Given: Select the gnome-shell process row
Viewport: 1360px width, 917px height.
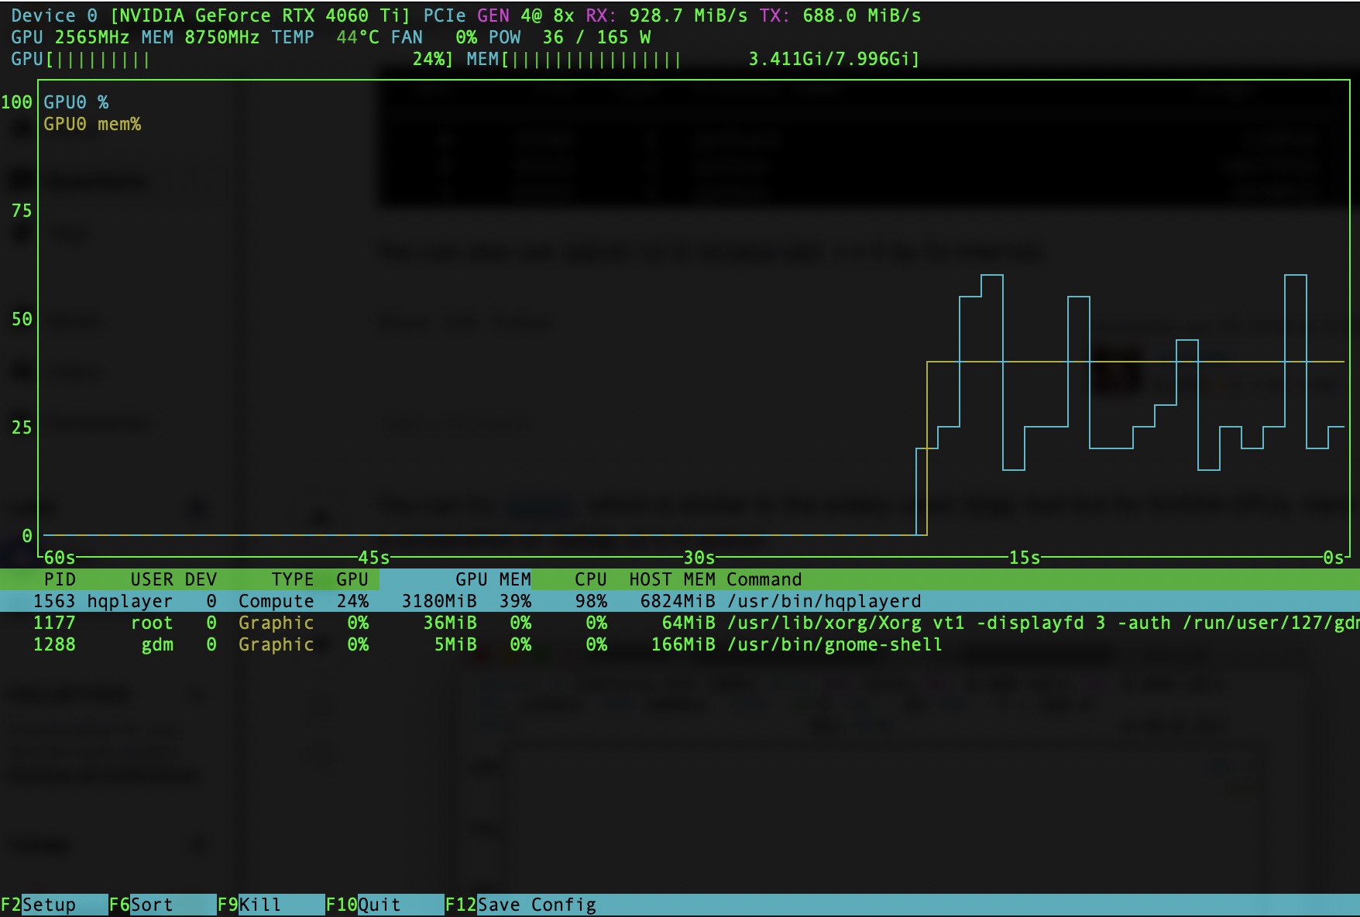Looking at the screenshot, I should coord(680,644).
